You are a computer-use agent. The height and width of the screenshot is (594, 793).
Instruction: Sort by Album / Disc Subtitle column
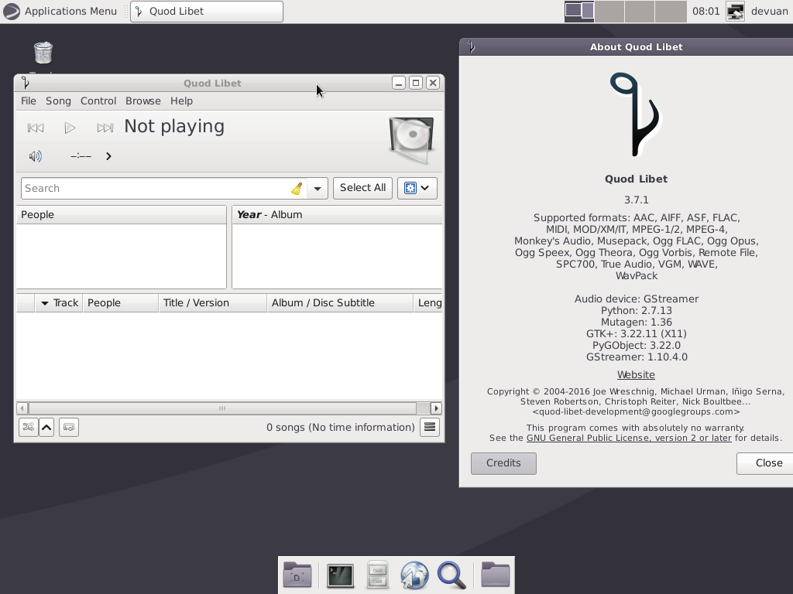[x=340, y=303]
